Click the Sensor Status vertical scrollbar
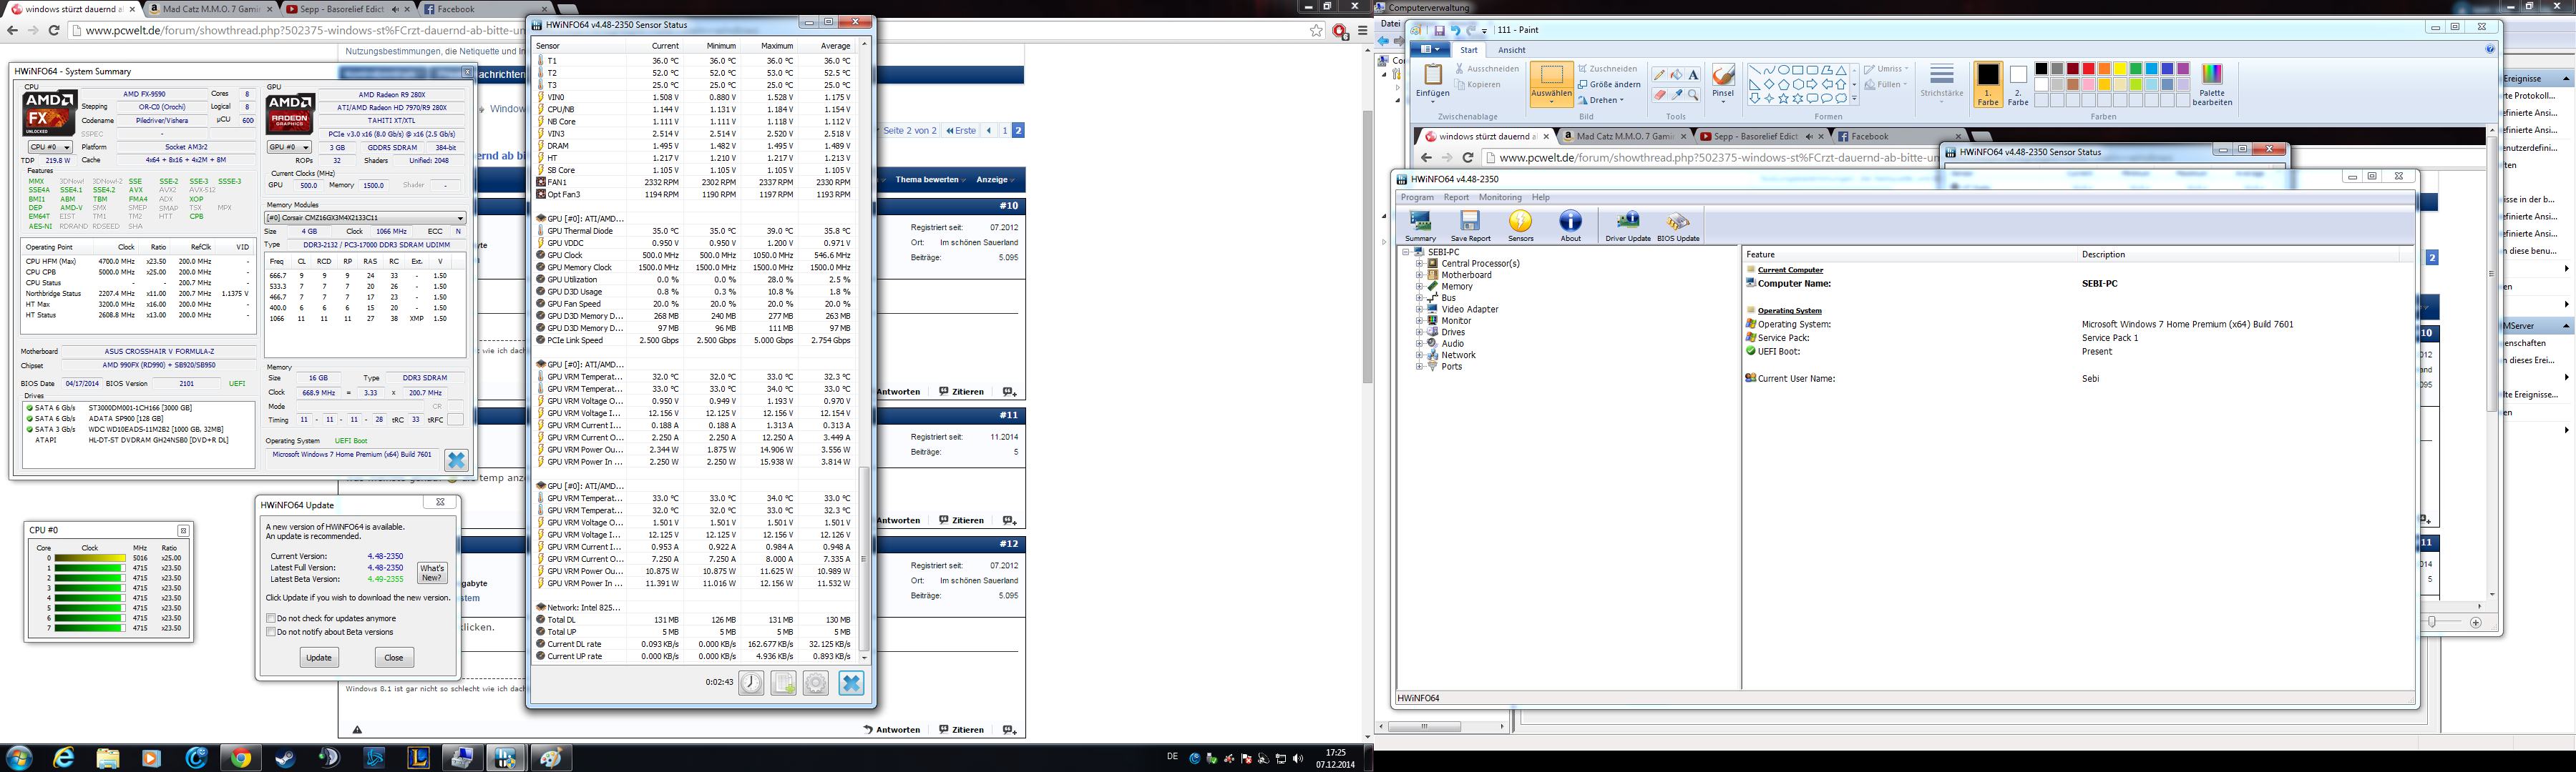This screenshot has width=2576, height=772. [865, 350]
